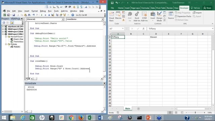The image size is (215, 121).
Task: Click XML Source button in ribbon
Action: (171, 15)
